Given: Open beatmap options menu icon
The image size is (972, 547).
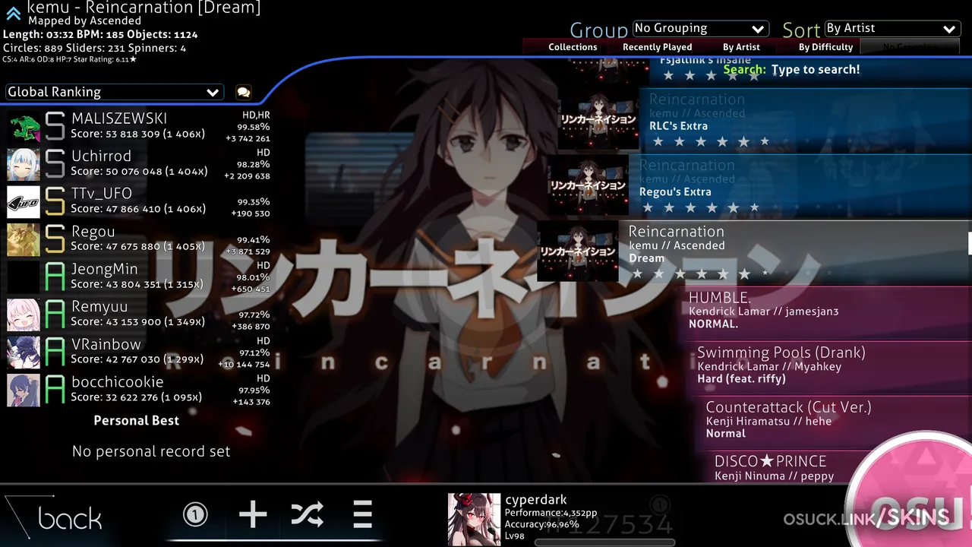Looking at the screenshot, I should point(362,515).
